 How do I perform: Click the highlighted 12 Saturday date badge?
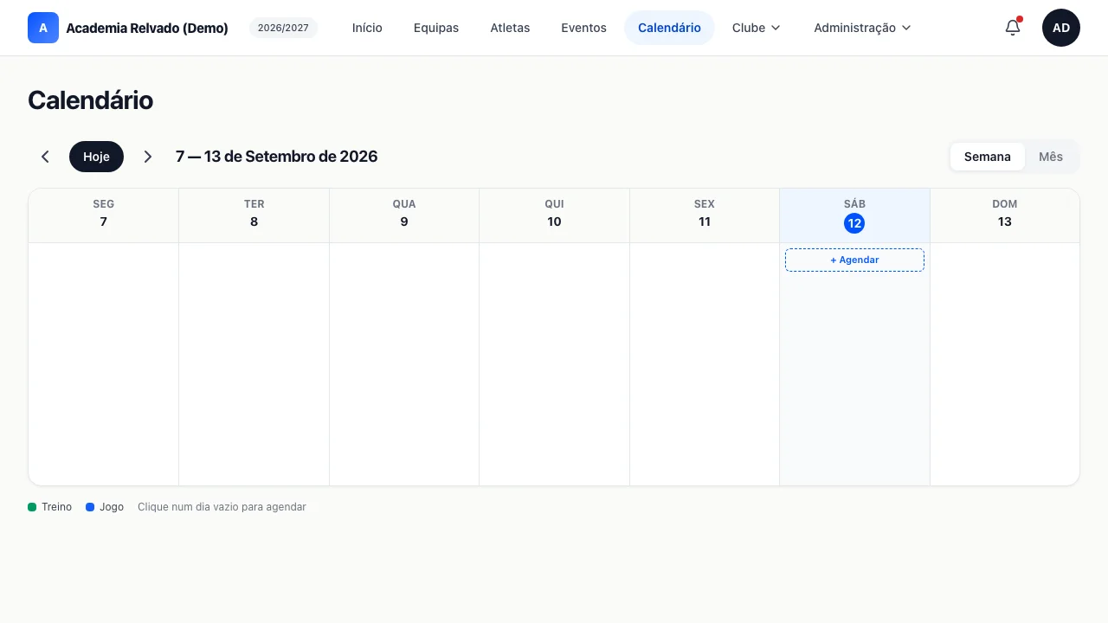point(854,223)
